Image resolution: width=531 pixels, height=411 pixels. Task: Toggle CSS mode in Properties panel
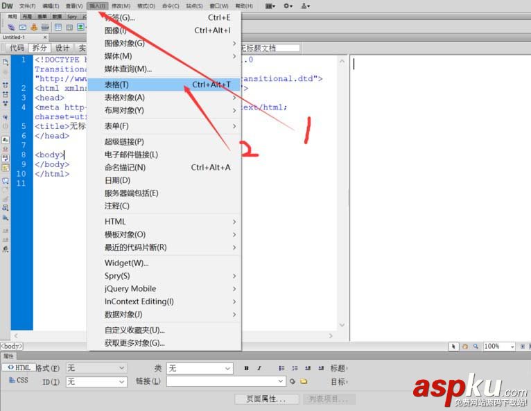[19, 381]
